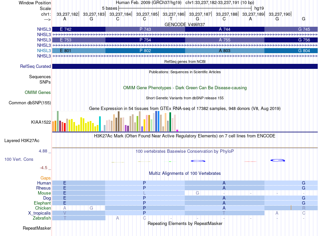The image size is (318, 236).
Task: Click the X_tropicalis alignment row label
Action: (39, 213)
